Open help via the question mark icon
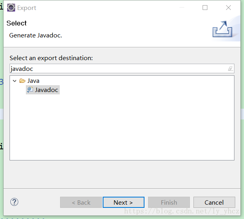The image size is (244, 219). pos(14,202)
